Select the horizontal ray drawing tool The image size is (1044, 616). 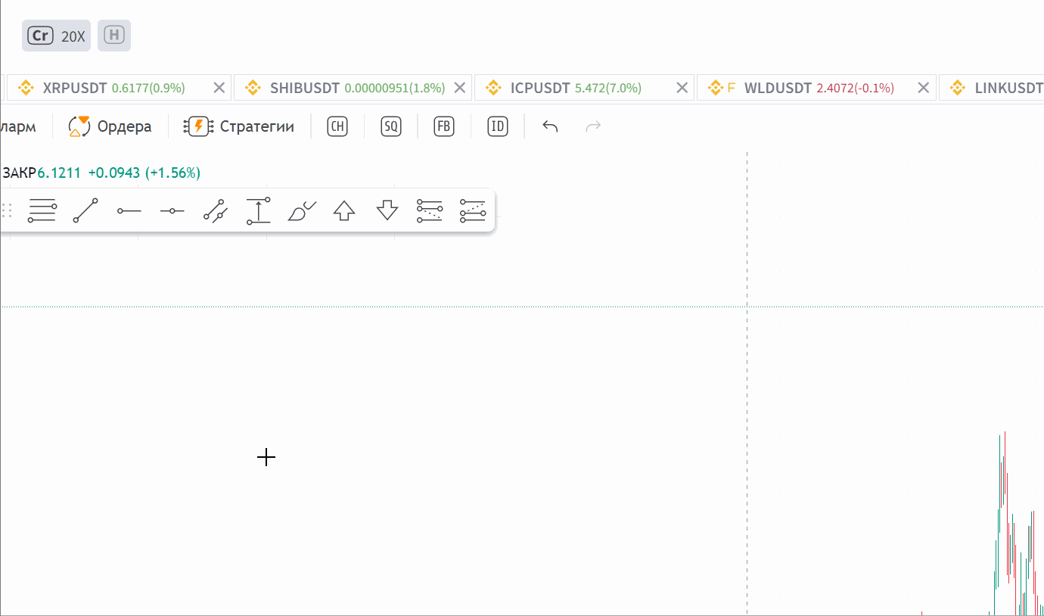tap(129, 210)
